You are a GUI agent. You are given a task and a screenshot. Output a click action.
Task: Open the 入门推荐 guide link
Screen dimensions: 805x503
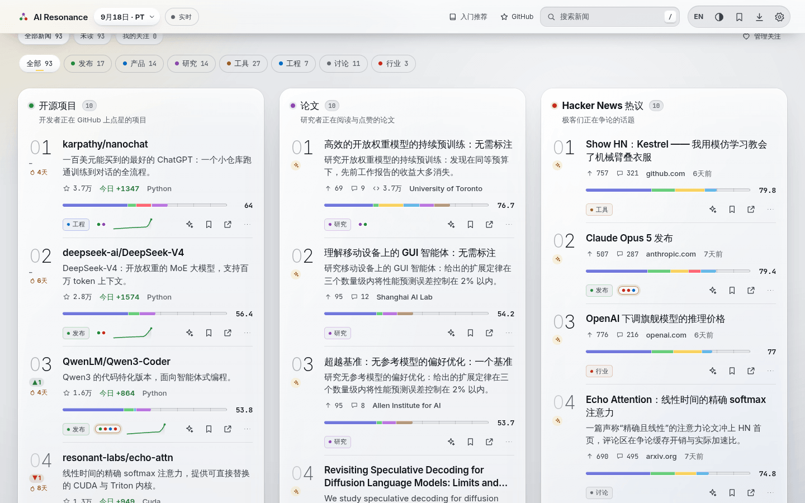[468, 17]
